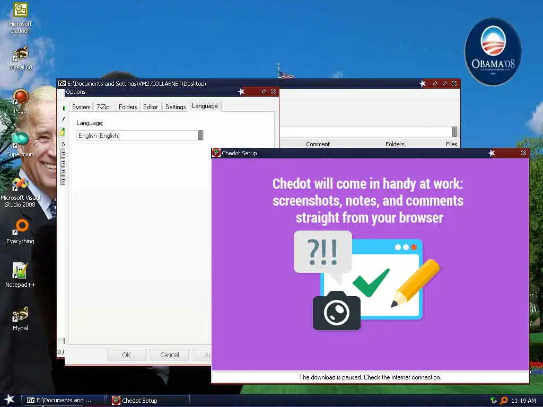The height and width of the screenshot is (407, 543).
Task: Switch to the 7-Zip tab
Action: pyautogui.click(x=103, y=107)
